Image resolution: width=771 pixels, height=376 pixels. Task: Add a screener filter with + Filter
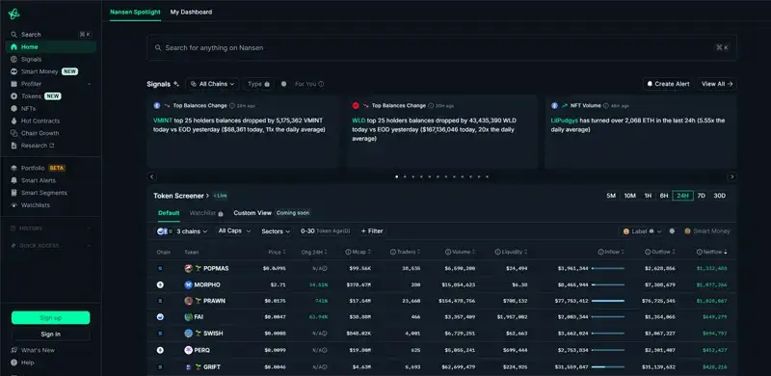tap(372, 230)
